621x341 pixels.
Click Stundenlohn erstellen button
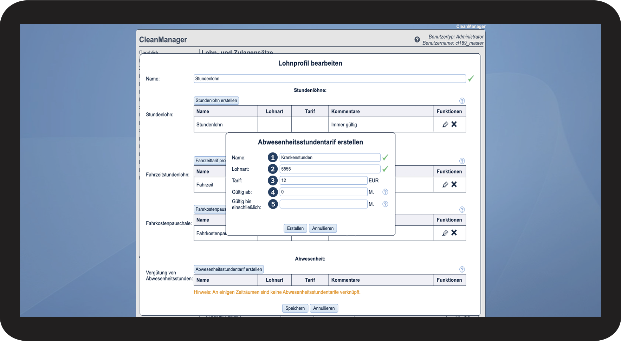pyautogui.click(x=216, y=100)
